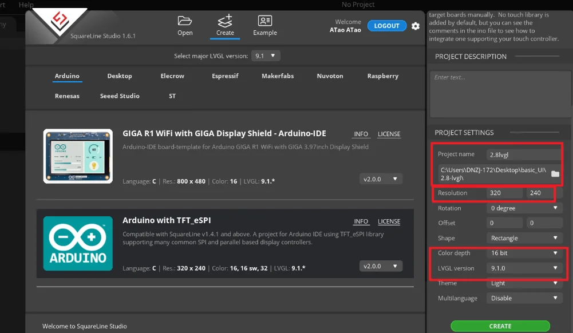
Task: Open INFO link for Arduino with TFT_eSPI
Action: click(361, 221)
